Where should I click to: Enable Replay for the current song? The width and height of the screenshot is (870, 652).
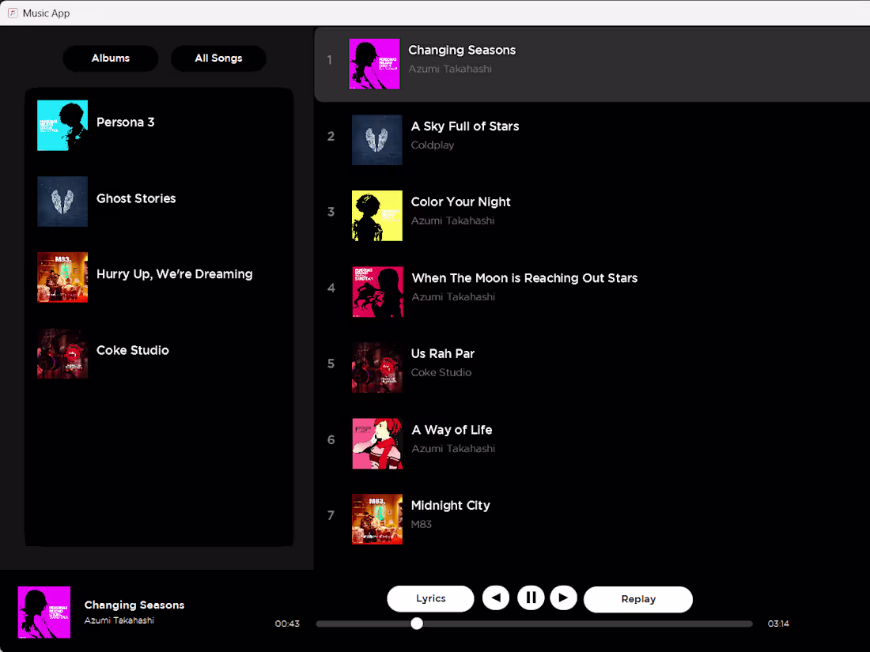point(637,599)
